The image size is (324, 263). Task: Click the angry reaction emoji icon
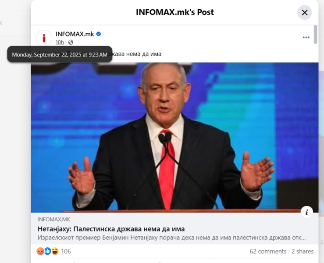pos(40,251)
